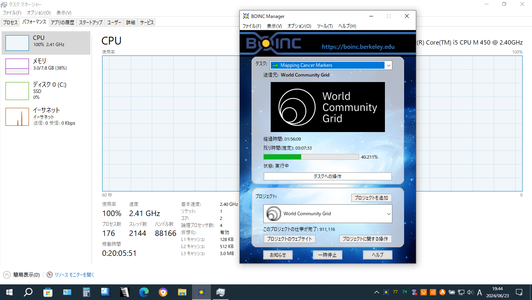Viewport: 532px width, 300px height.
Task: Open オプション(O) menu in BOINC Manager
Action: pyautogui.click(x=299, y=26)
